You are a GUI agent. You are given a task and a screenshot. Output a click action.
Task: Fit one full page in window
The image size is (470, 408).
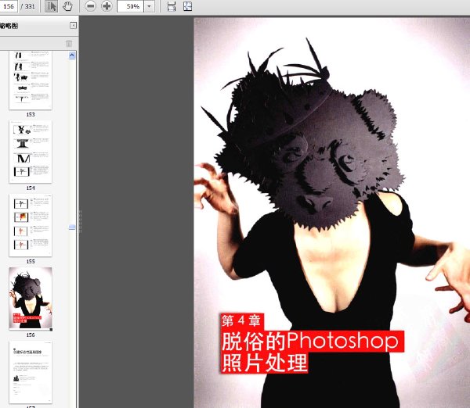pyautogui.click(x=188, y=6)
